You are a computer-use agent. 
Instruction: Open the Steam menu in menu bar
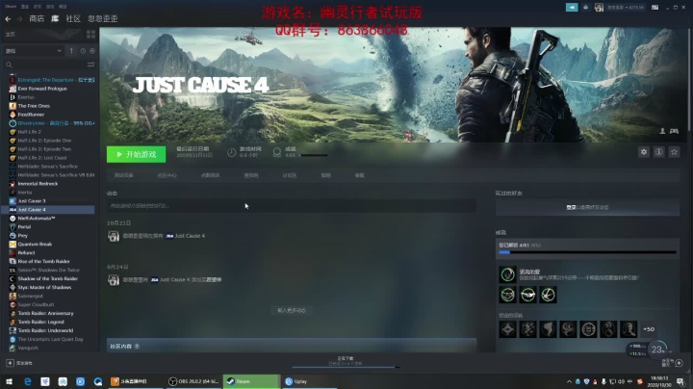[11, 7]
